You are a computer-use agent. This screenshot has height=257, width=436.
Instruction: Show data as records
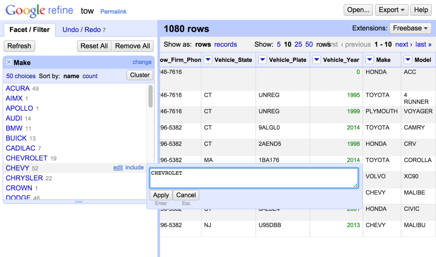pyautogui.click(x=225, y=44)
